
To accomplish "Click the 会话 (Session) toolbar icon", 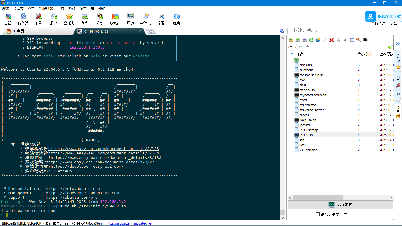I will tap(8, 19).
